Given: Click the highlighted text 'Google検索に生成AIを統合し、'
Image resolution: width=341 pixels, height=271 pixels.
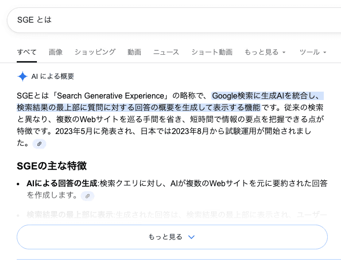Looking at the screenshot, I should [x=267, y=96].
